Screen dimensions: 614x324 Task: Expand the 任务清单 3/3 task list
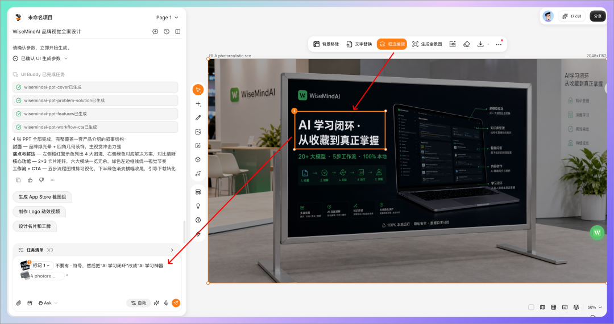(96, 250)
